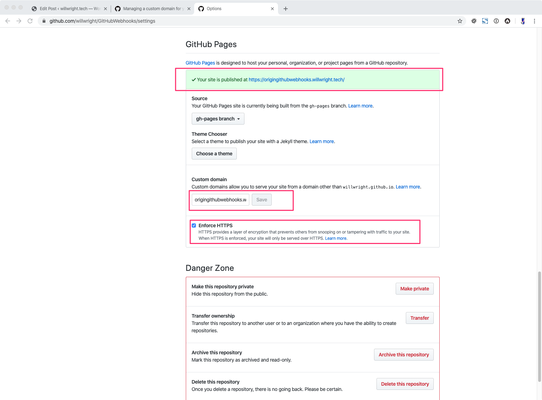Toggle the Enforce HTTPS checkbox

194,225
